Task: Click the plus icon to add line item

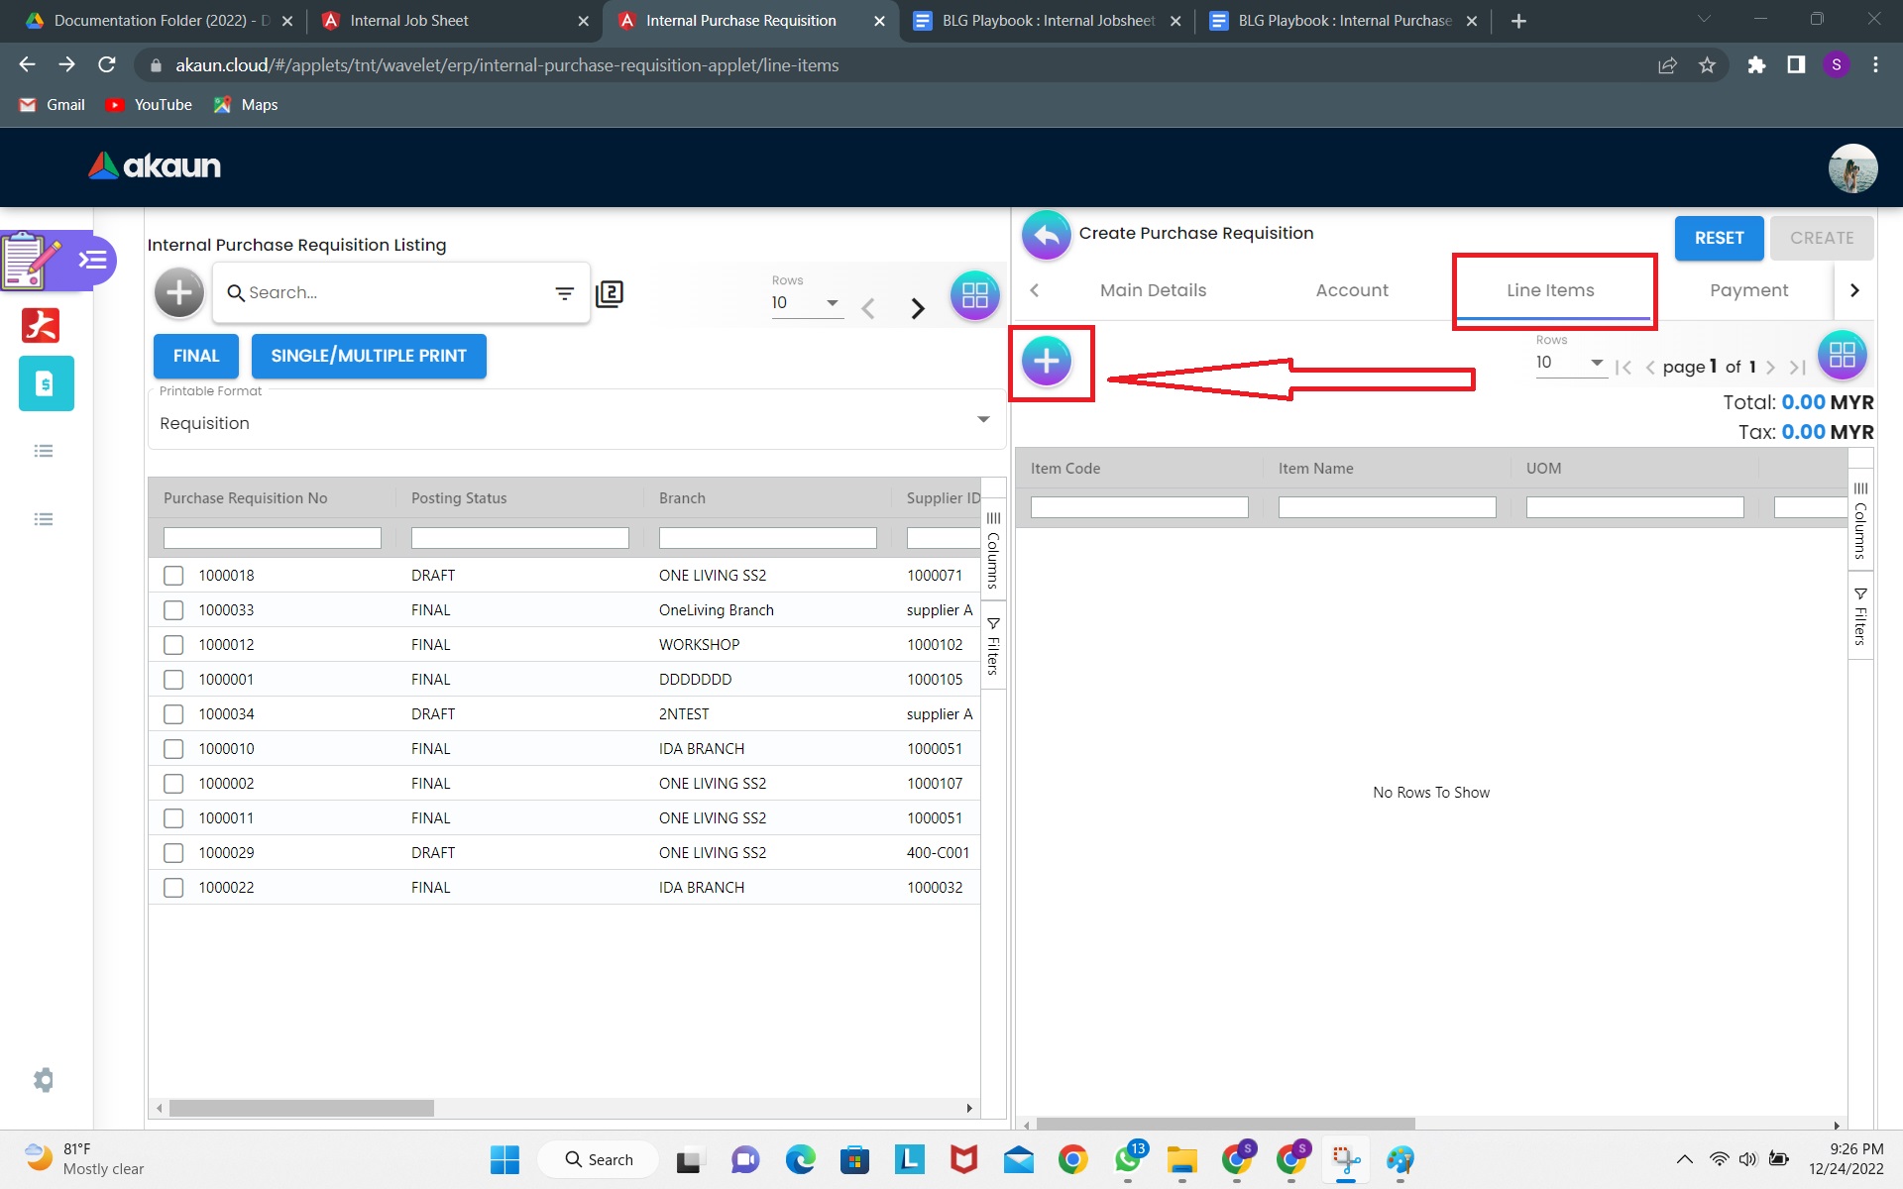Action: 1047,362
